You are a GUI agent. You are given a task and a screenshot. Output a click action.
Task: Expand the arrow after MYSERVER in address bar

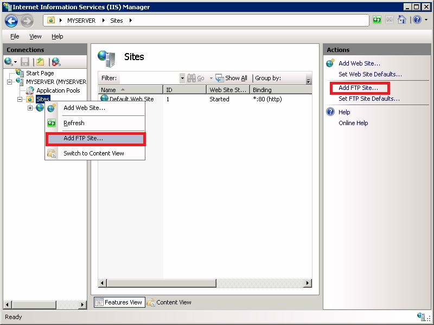coord(104,21)
